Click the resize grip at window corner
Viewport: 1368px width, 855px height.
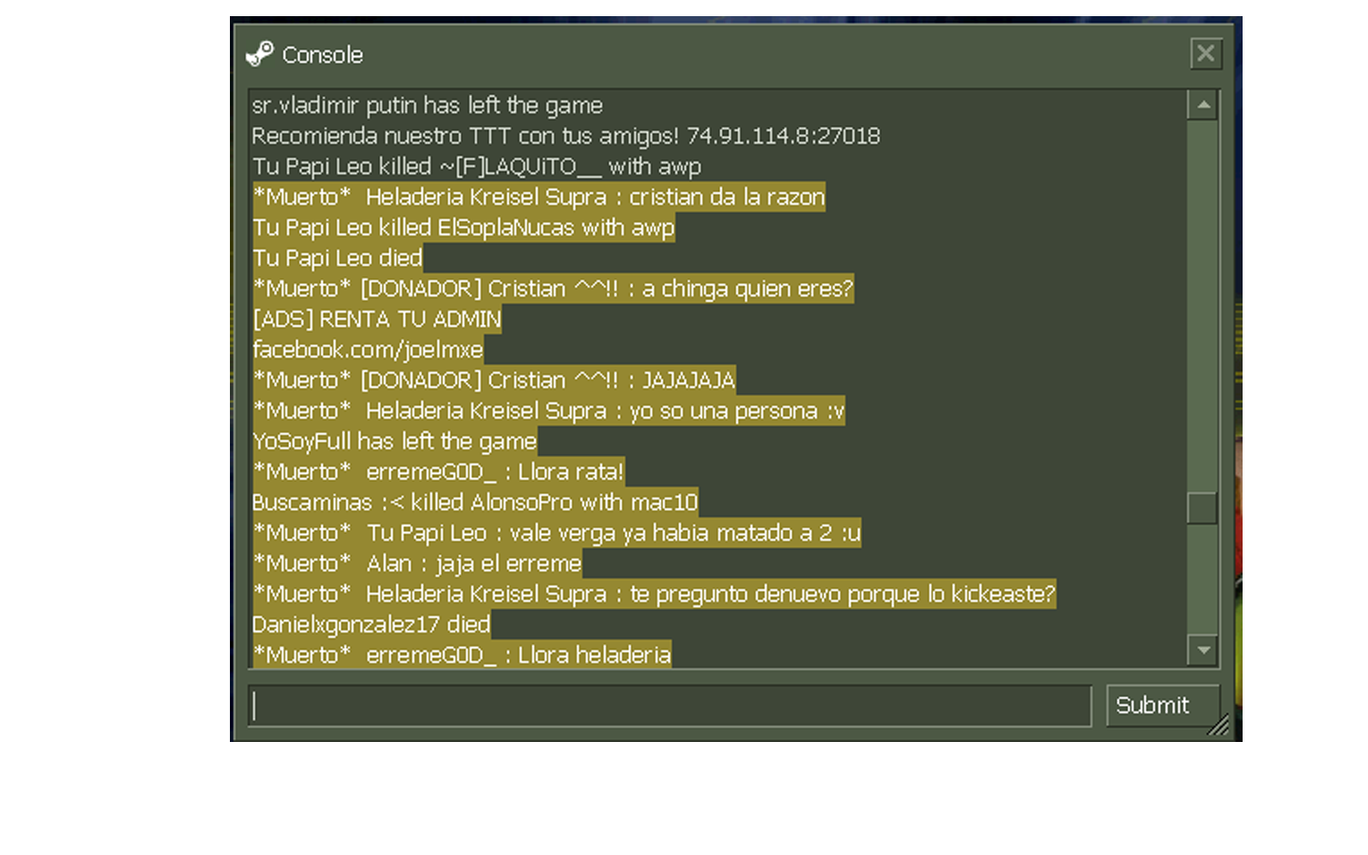point(1219,726)
